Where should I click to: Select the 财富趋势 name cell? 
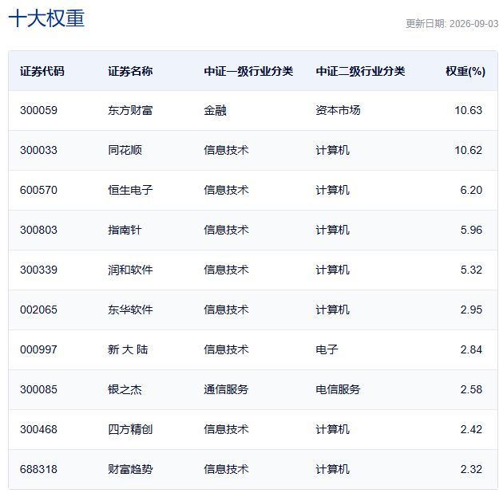point(130,469)
